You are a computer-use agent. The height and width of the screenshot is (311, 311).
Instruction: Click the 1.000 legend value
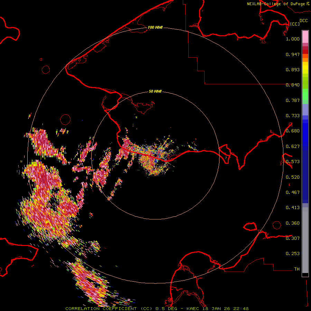[293, 39]
